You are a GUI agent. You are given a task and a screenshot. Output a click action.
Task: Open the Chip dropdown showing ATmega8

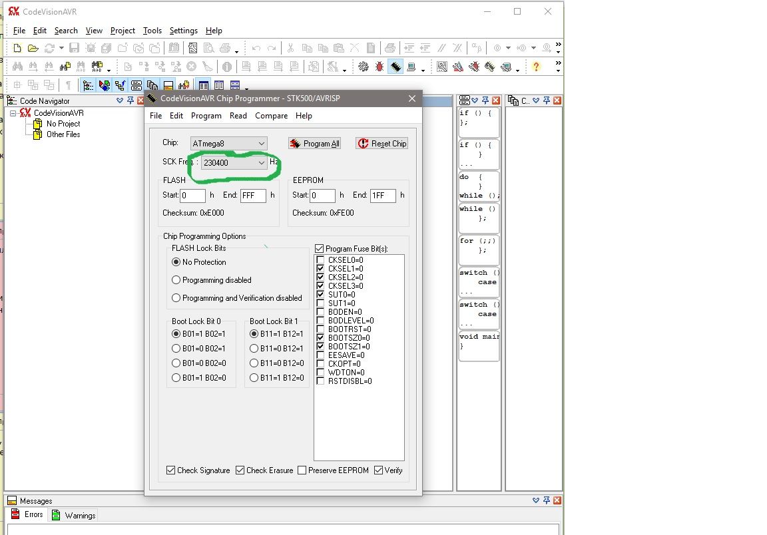tap(229, 143)
